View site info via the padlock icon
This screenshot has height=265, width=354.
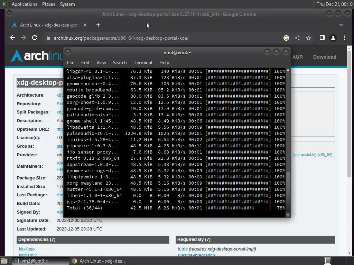[48, 38]
